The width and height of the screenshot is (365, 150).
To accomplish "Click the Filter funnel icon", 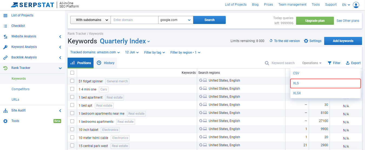I will pyautogui.click(x=330, y=63).
